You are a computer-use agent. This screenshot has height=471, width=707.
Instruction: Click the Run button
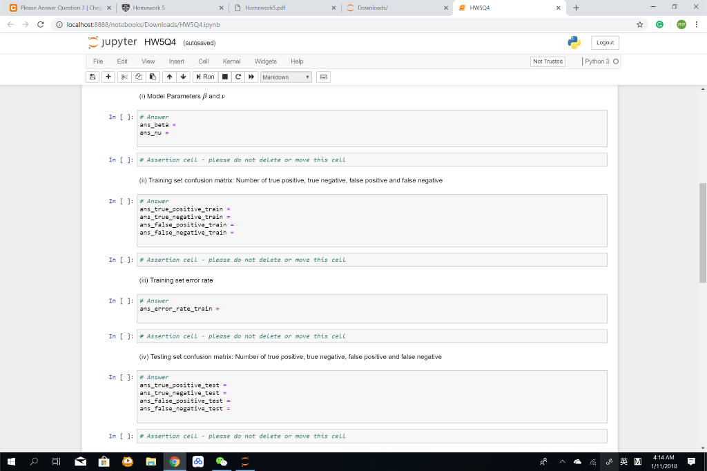(x=205, y=77)
